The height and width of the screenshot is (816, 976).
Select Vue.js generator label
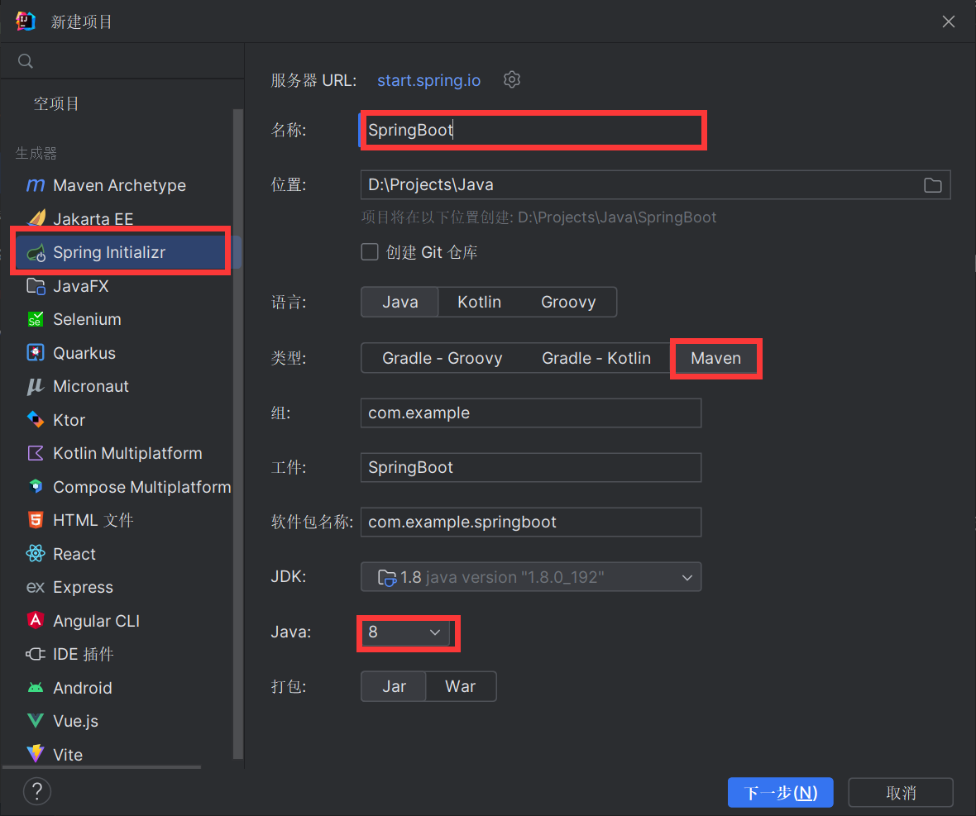76,722
